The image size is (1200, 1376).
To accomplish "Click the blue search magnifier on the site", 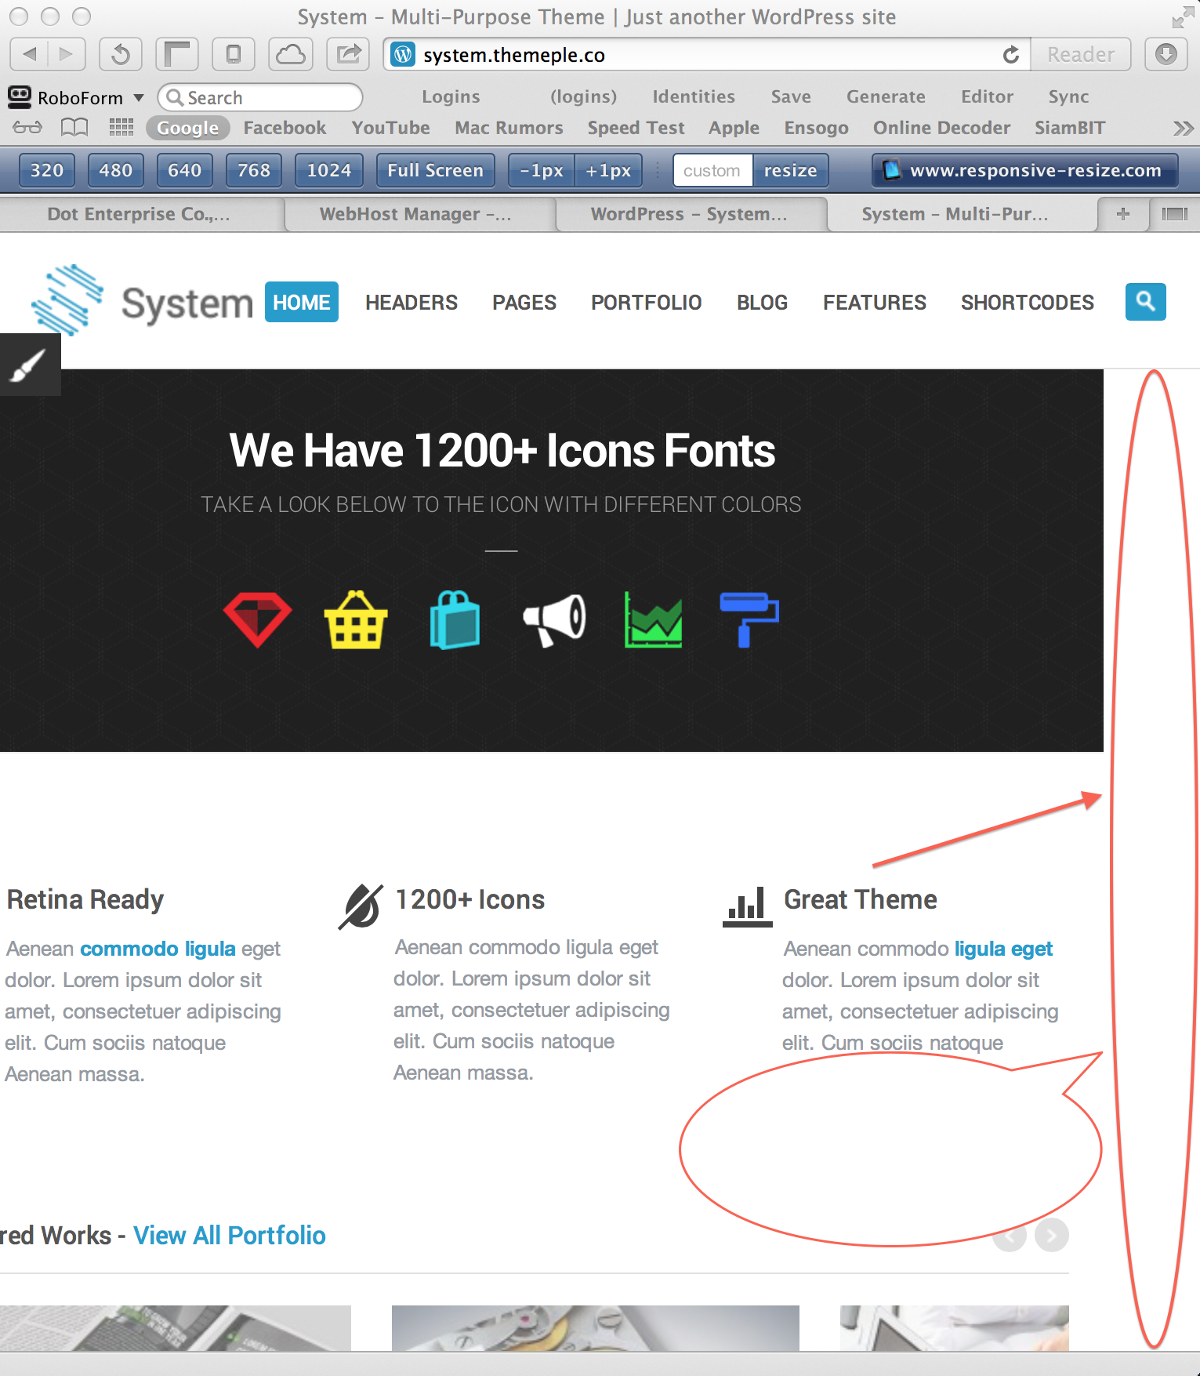I will click(x=1145, y=302).
